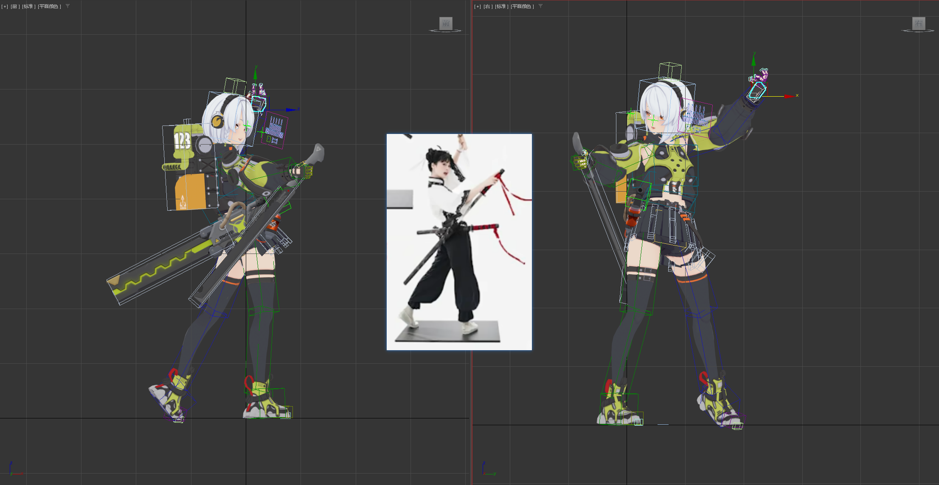Select the reference pose photo in the viewport

pos(458,242)
